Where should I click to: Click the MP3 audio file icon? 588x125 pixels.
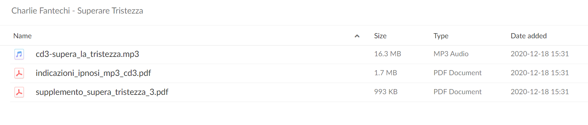(x=19, y=54)
